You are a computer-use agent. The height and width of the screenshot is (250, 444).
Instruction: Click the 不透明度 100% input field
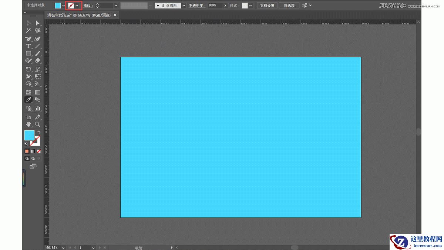click(x=214, y=6)
